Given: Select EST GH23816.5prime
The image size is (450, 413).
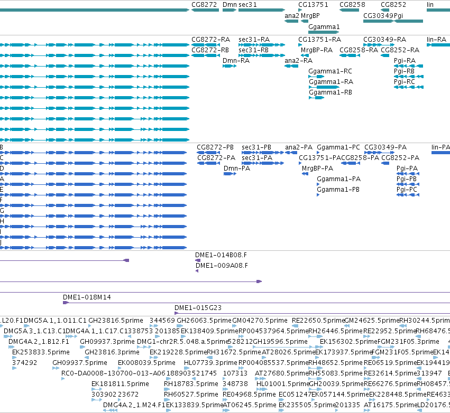Looking at the screenshot, I should [116, 321].
